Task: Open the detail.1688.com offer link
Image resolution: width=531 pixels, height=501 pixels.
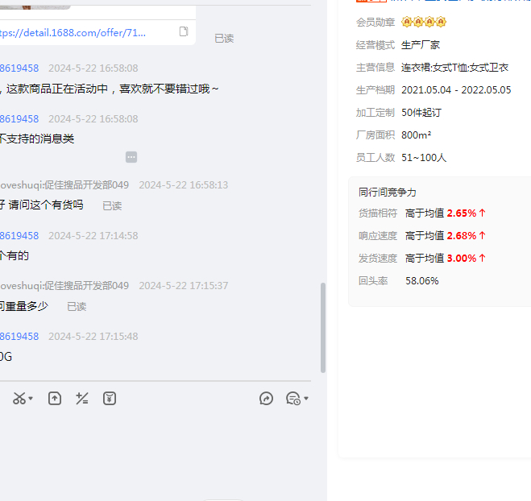Action: (x=73, y=33)
